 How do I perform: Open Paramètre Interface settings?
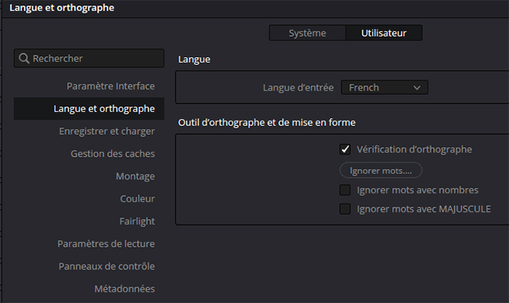[x=110, y=86]
